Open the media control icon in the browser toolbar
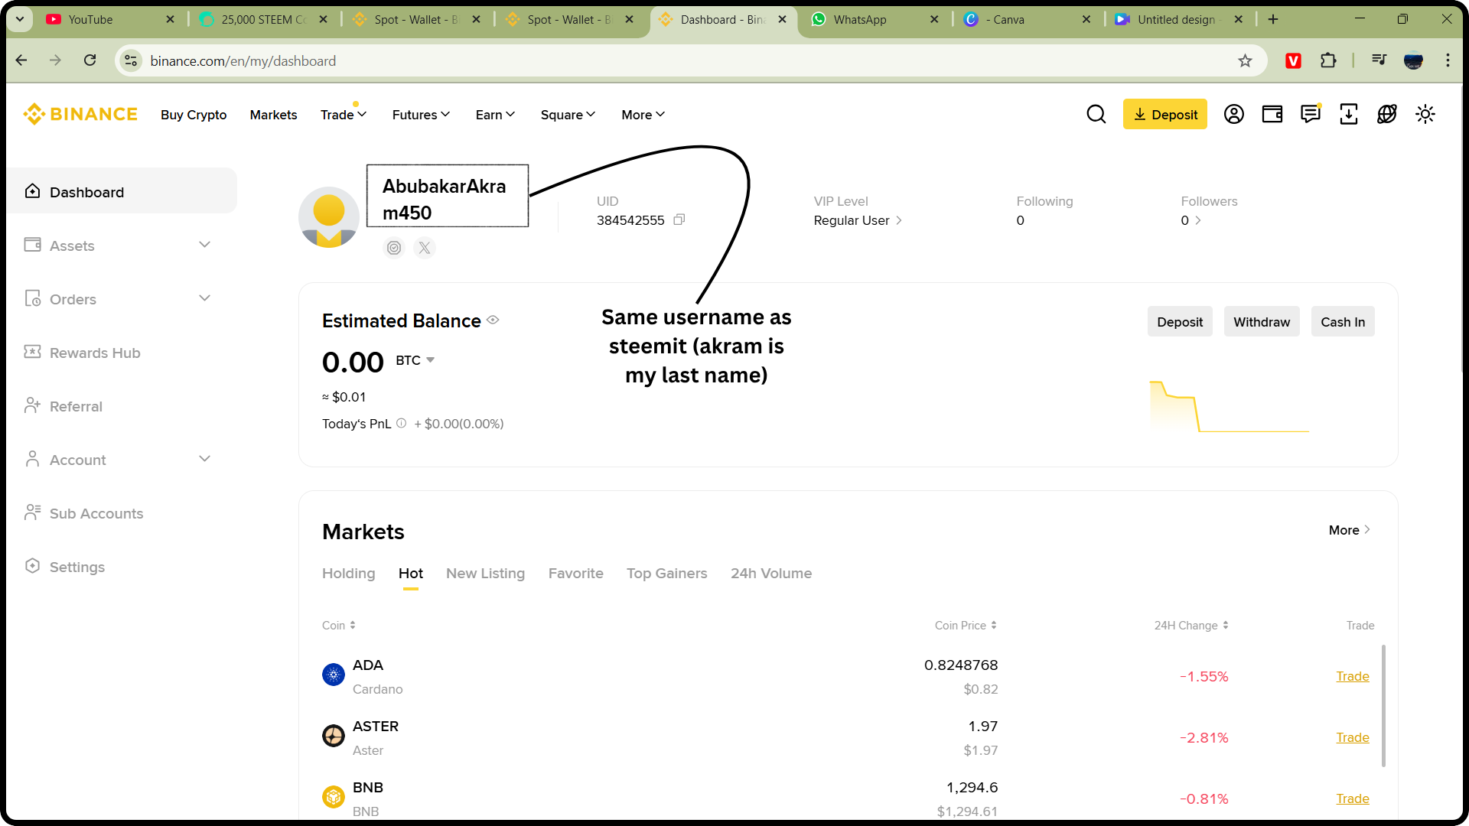Viewport: 1469px width, 826px height. pyautogui.click(x=1379, y=60)
